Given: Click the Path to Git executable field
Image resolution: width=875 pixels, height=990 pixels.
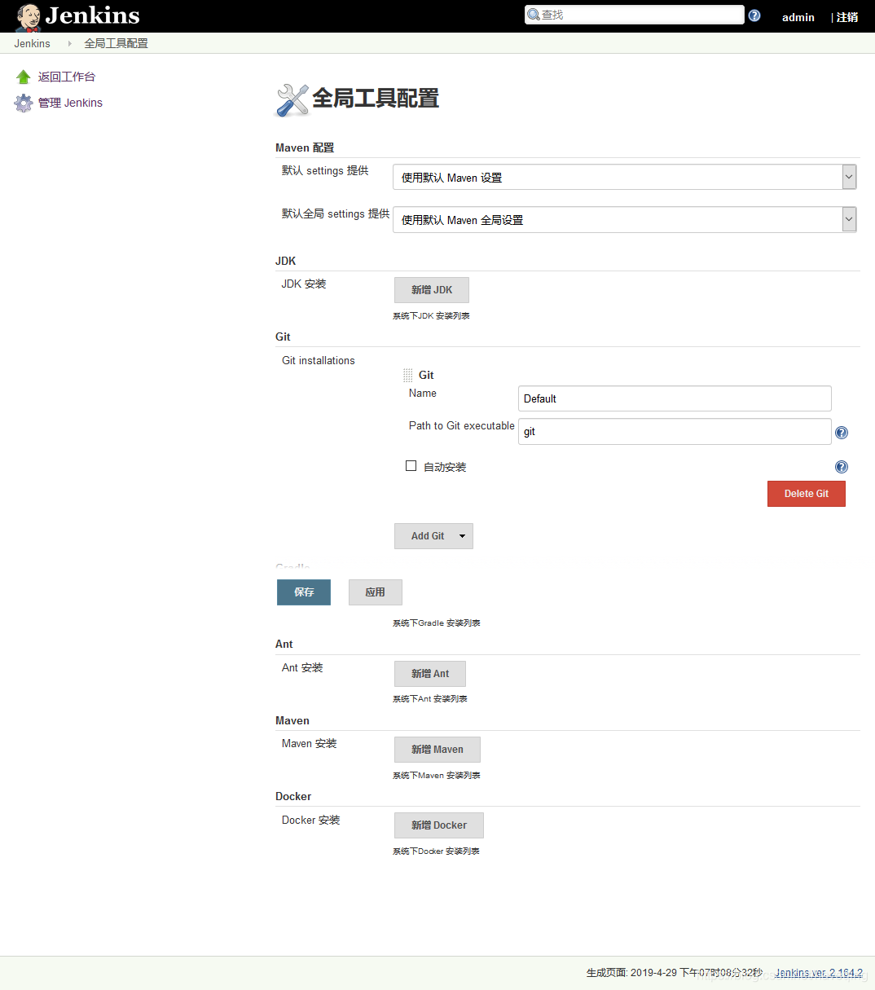Looking at the screenshot, I should [675, 432].
